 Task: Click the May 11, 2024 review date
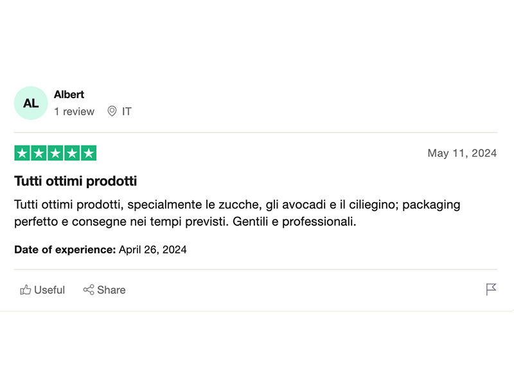[462, 153]
